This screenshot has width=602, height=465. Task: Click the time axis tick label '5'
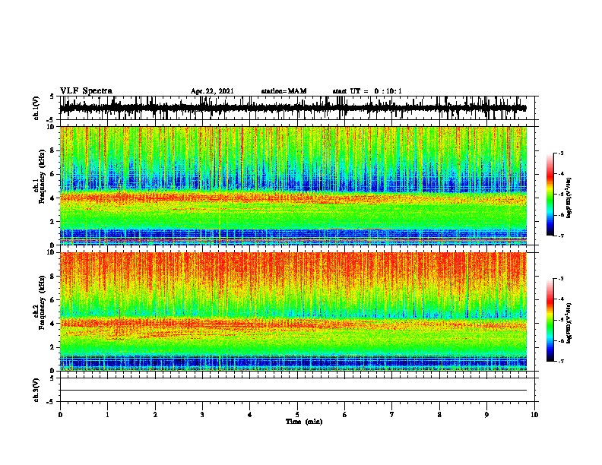click(297, 415)
